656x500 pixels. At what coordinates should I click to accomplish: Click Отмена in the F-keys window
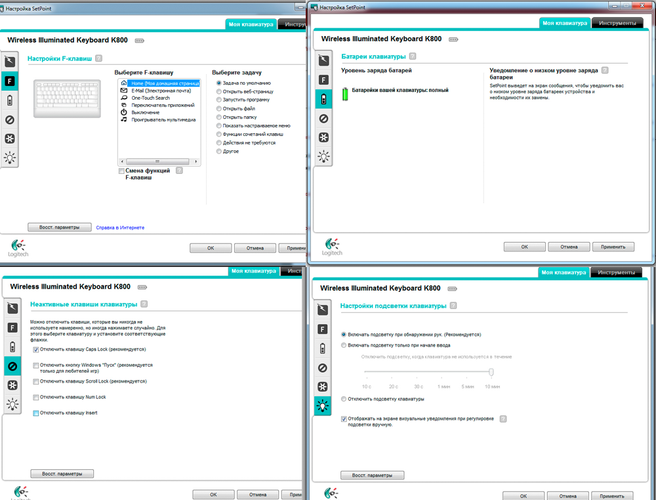[255, 248]
